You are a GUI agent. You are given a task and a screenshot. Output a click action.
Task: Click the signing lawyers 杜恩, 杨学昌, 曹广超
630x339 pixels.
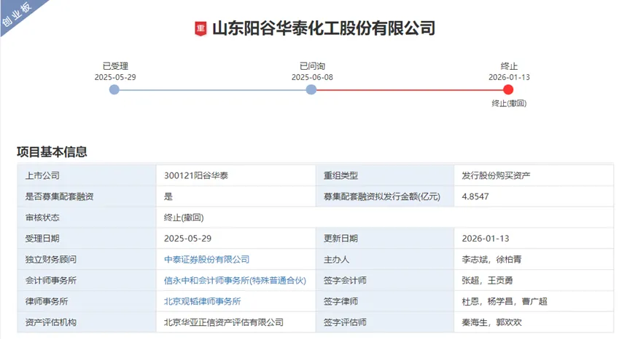click(505, 301)
